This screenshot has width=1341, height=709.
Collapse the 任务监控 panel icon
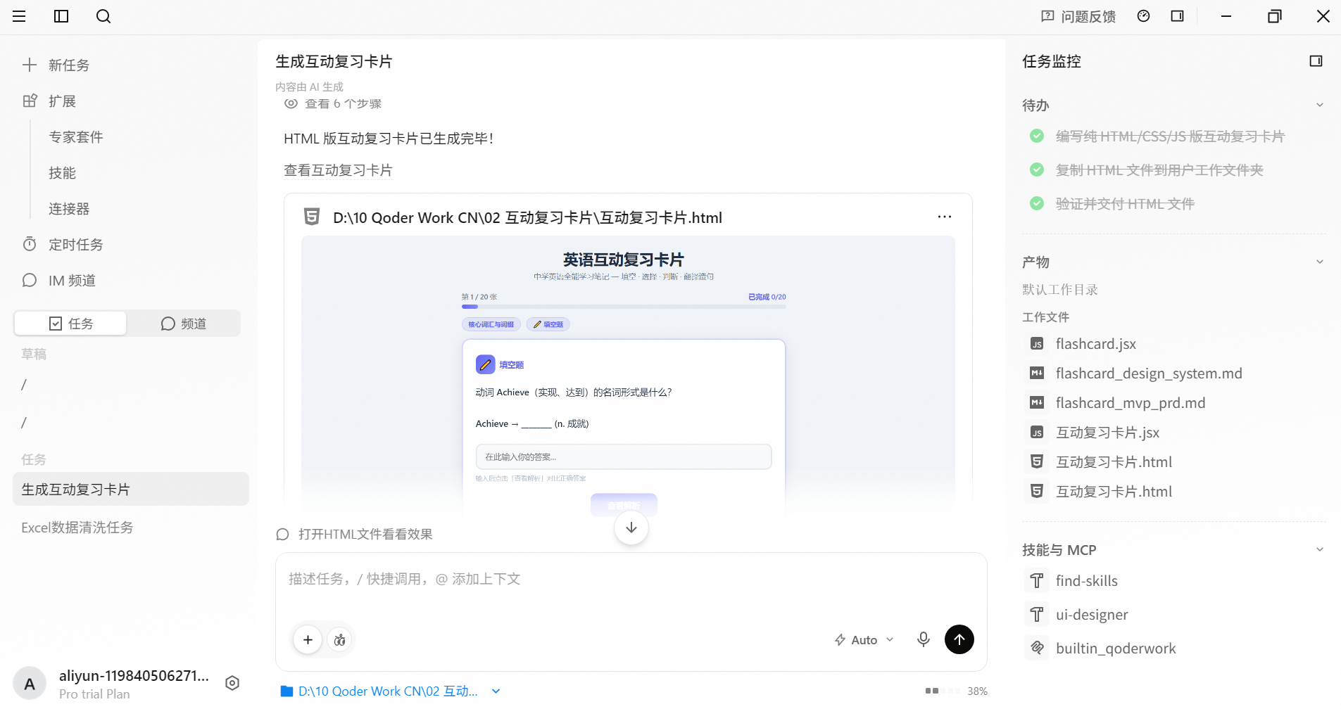tap(1316, 61)
